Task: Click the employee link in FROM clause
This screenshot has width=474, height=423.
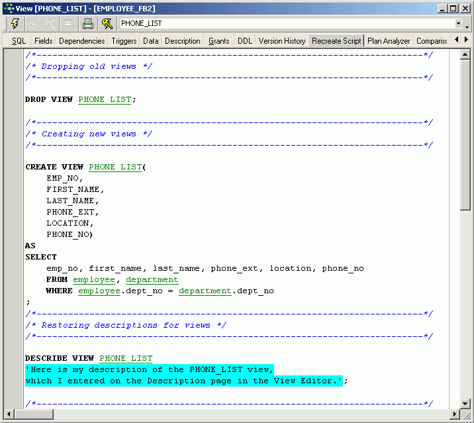Action: coord(93,279)
